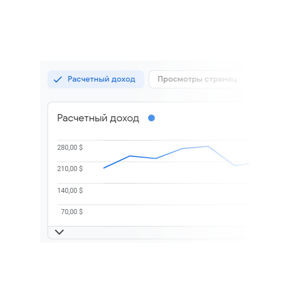Click the 70,00 $ axis label
Viewport: 289px width, 303px height.
tap(72, 212)
